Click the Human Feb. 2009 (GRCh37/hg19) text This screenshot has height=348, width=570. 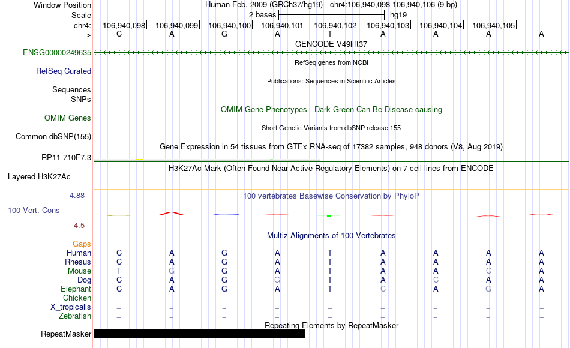[264, 5]
